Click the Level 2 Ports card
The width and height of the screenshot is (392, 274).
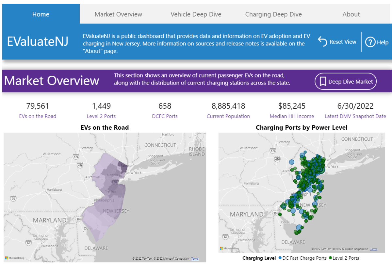coord(101,110)
